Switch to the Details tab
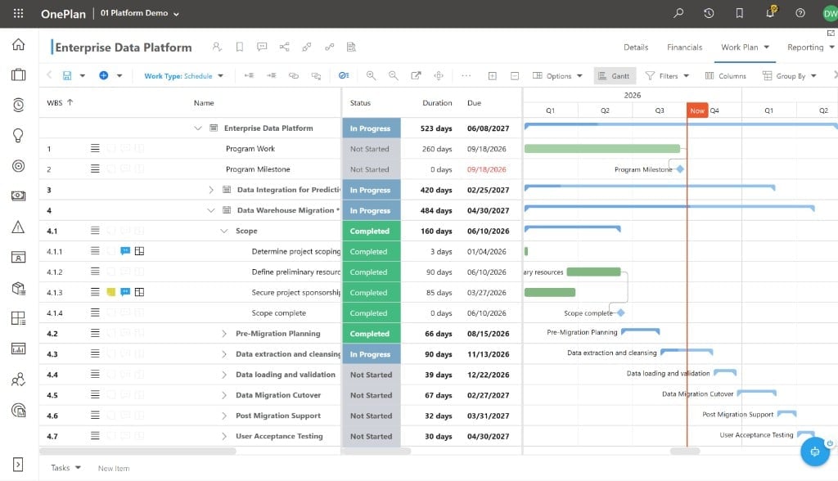 635,47
